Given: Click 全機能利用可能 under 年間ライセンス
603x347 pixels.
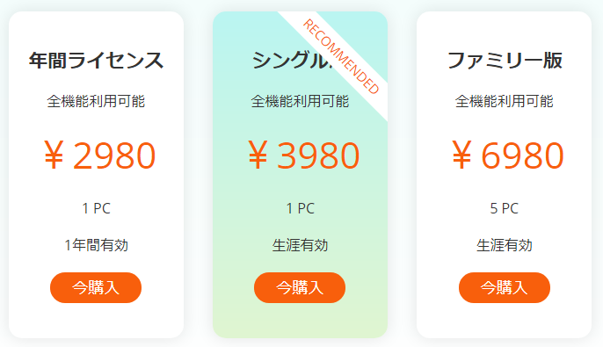Looking at the screenshot, I should [96, 101].
